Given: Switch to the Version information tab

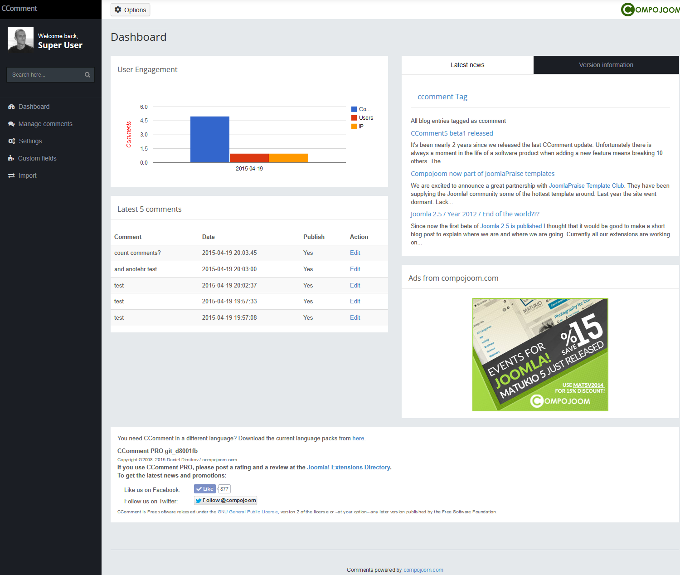Looking at the screenshot, I should pyautogui.click(x=606, y=65).
